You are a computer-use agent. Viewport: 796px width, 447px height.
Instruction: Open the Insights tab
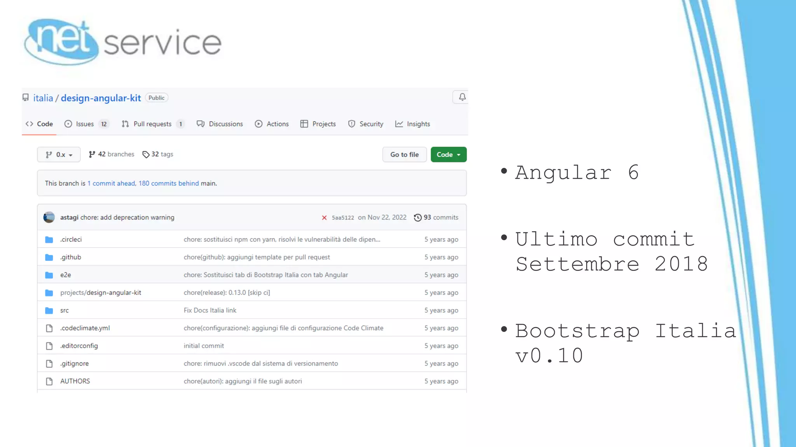click(x=412, y=124)
